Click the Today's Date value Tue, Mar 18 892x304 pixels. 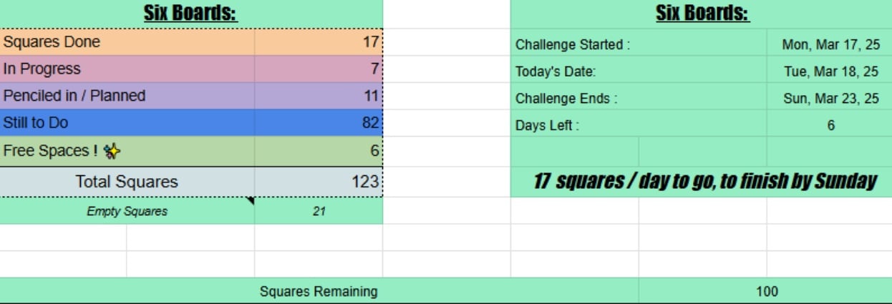830,72
